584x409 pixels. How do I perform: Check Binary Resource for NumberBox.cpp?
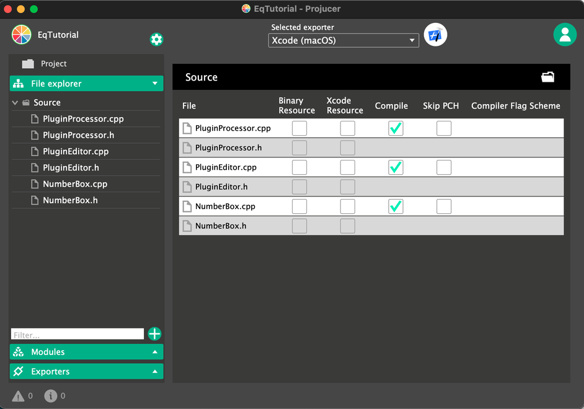click(x=299, y=206)
